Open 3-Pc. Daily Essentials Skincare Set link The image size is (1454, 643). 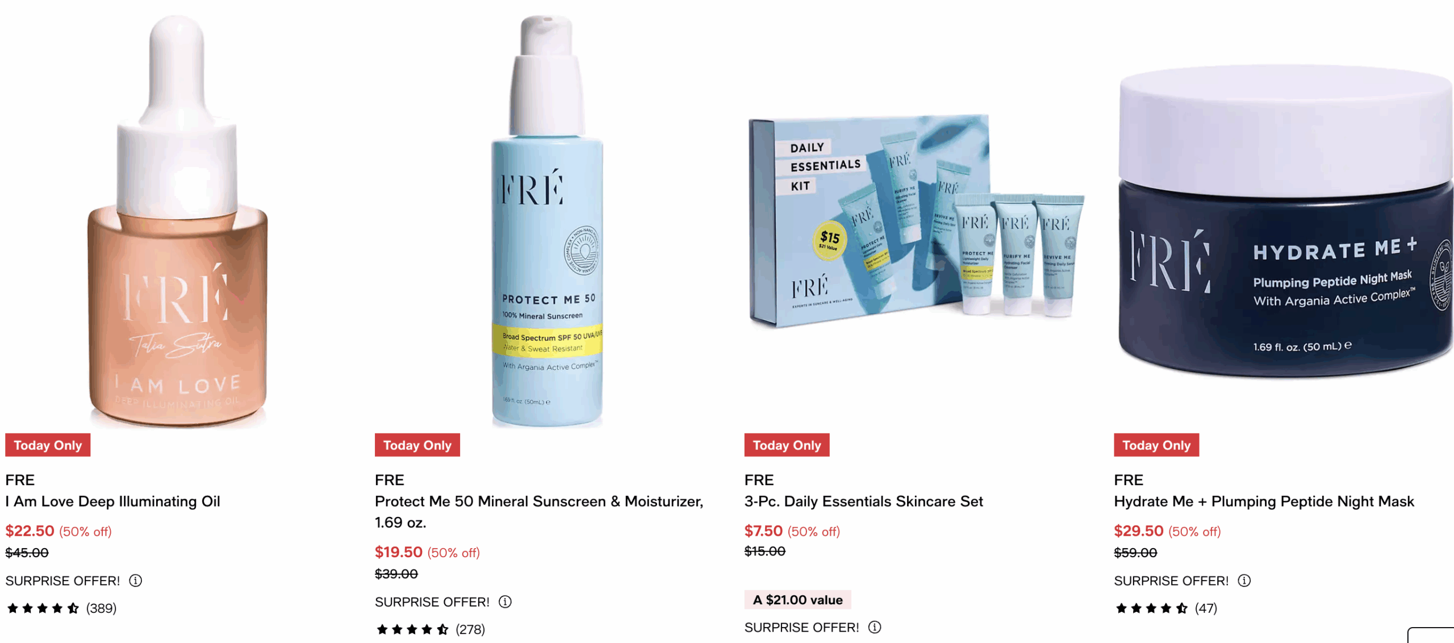pyautogui.click(x=863, y=502)
